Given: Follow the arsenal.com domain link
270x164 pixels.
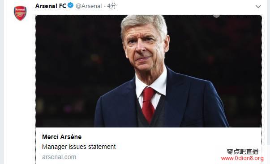Looking at the screenshot, I should [x=59, y=157].
